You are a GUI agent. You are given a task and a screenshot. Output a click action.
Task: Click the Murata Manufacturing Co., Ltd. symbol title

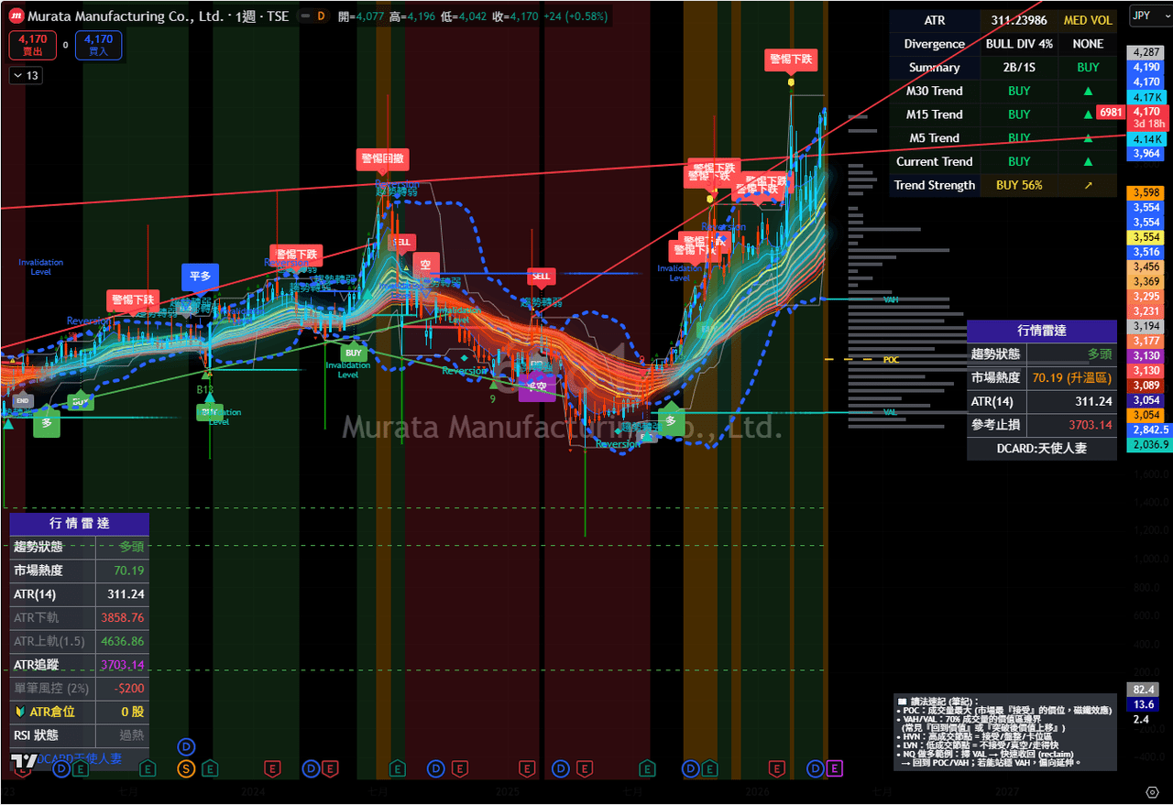[125, 16]
